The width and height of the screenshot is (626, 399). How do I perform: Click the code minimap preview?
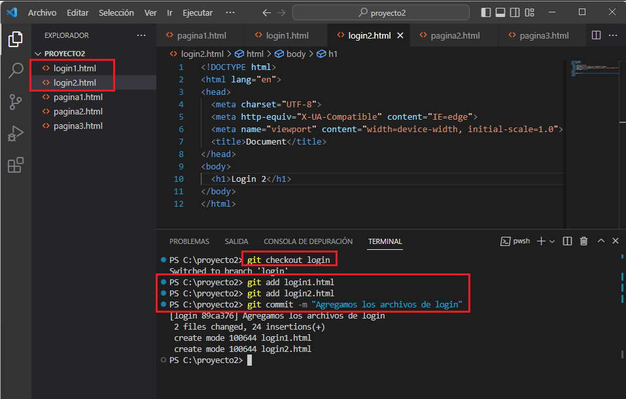(594, 68)
